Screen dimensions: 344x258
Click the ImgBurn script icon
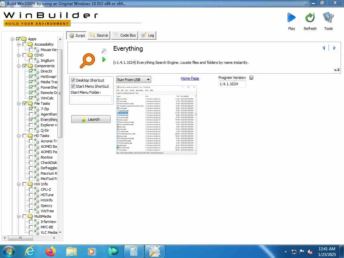pos(37,60)
